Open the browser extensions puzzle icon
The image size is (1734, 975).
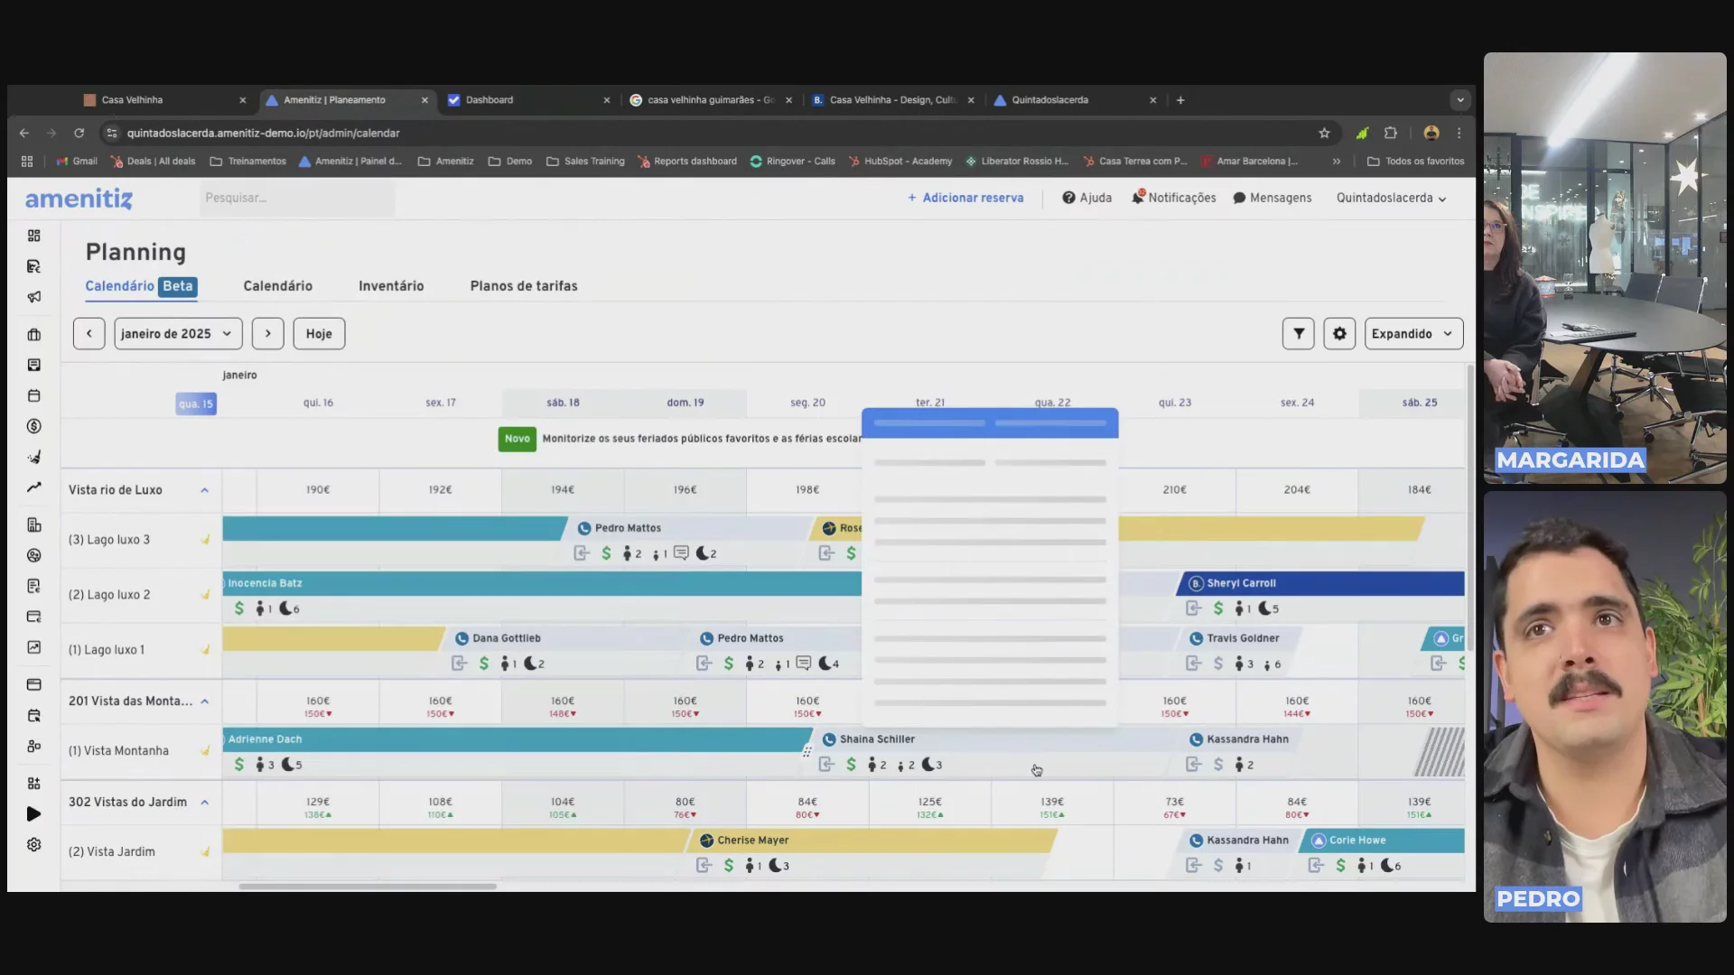click(x=1391, y=133)
